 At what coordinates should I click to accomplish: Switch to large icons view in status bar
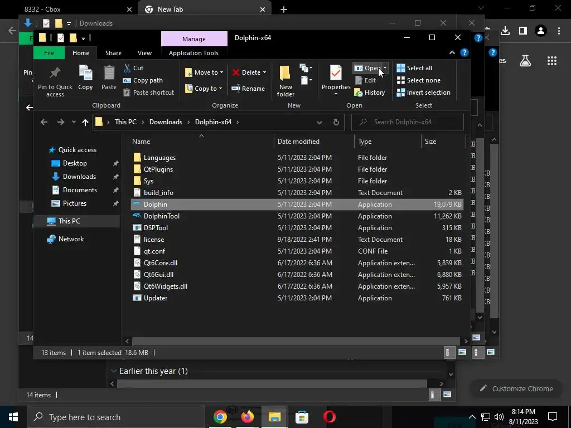(x=462, y=352)
